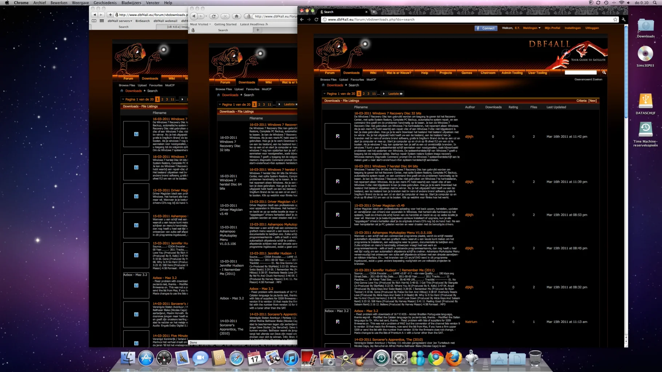Click the Chrome reload page icon
662x372 pixels.
(x=316, y=20)
